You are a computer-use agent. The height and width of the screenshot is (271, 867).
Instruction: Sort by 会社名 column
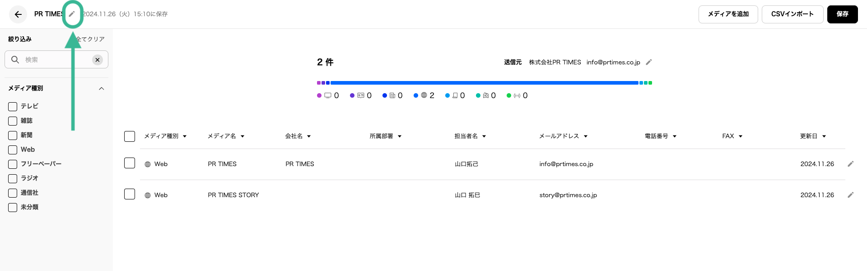(298, 136)
